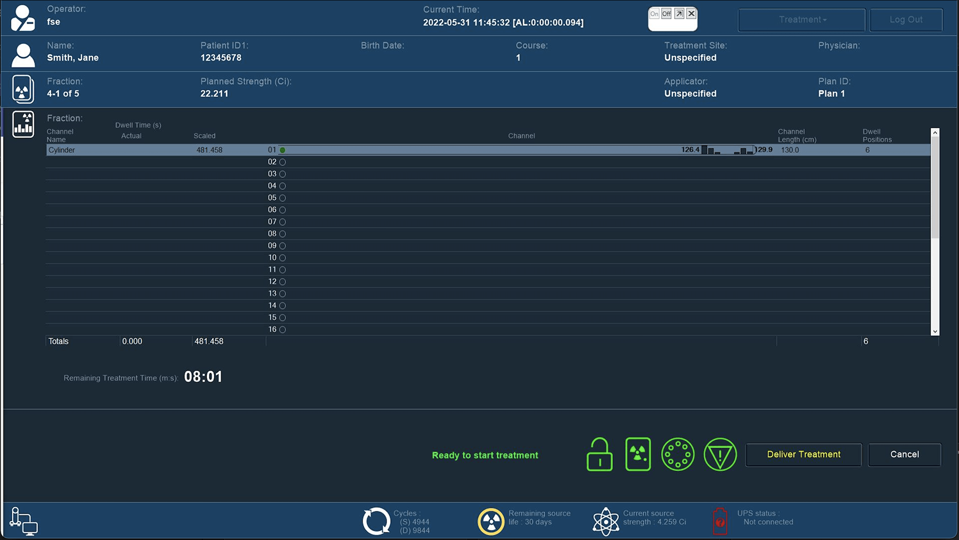This screenshot has width=959, height=540.
Task: Click the scaled dwell time 481.458 in Cylinder row
Action: [209, 150]
